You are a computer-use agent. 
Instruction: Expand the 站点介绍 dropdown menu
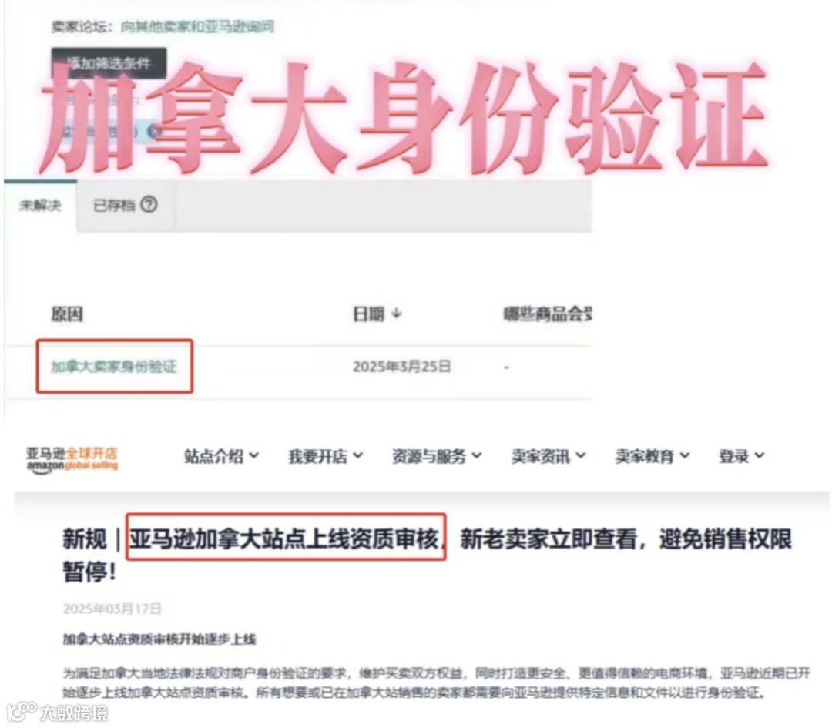[x=221, y=456]
